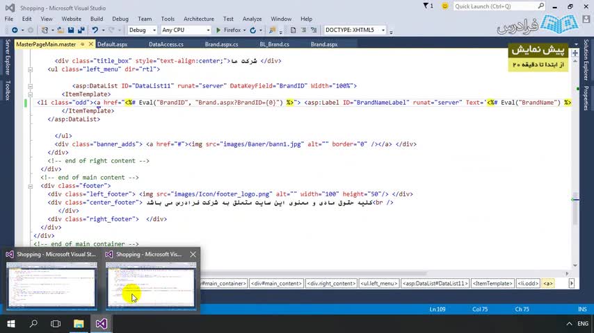Collapse the ul left_menu code block

(31, 69)
